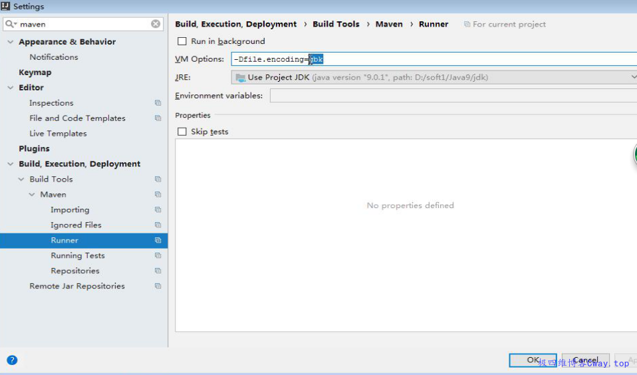Open Keymap settings

35,72
